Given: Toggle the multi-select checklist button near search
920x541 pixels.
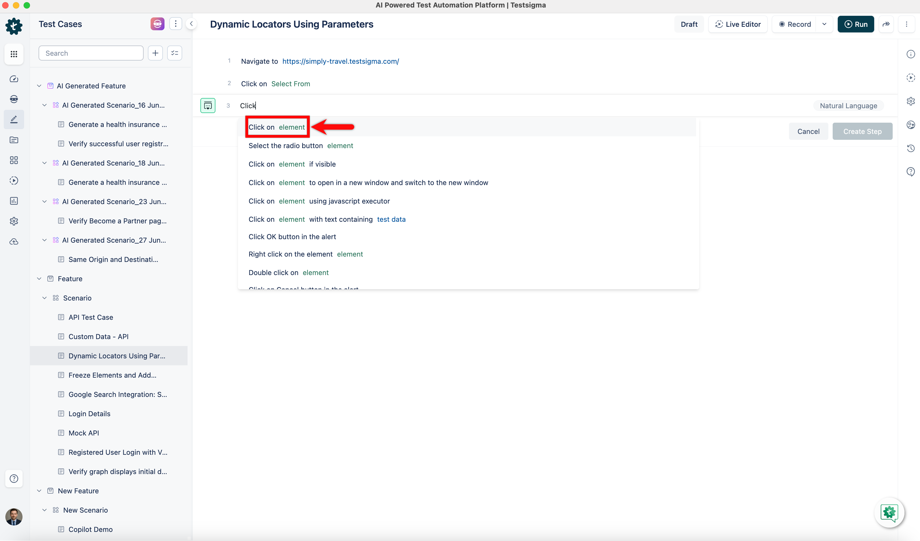Looking at the screenshot, I should [174, 53].
